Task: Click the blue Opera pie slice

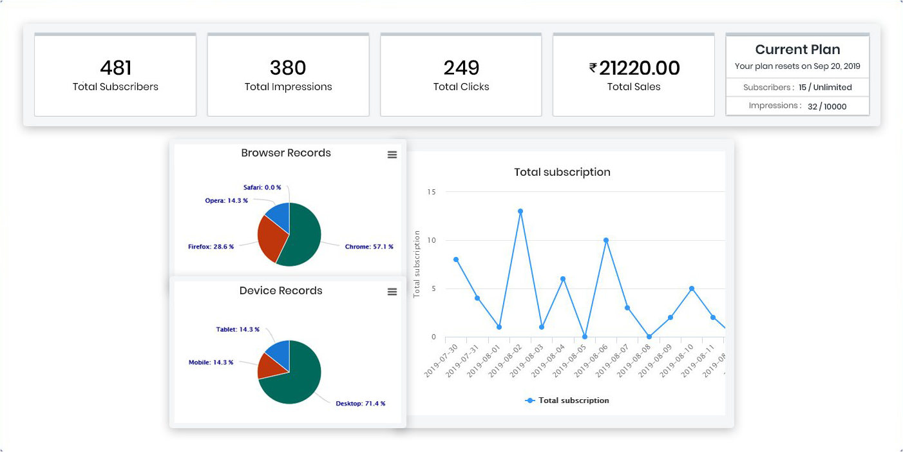Action: click(279, 216)
